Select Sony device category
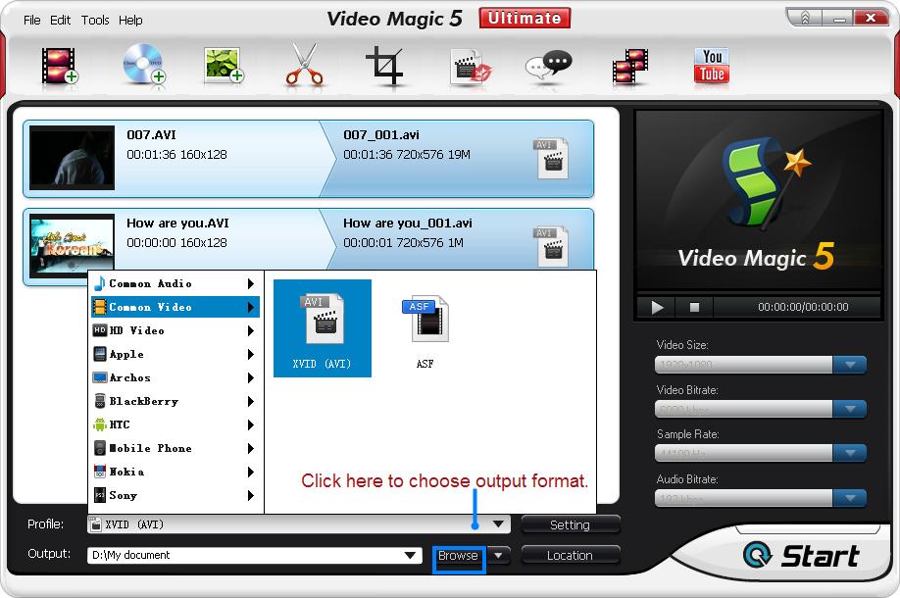 click(175, 495)
